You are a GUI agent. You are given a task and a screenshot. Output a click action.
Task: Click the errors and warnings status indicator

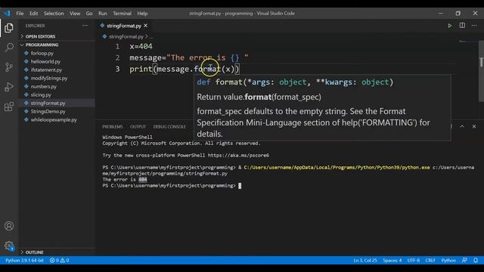[59, 260]
